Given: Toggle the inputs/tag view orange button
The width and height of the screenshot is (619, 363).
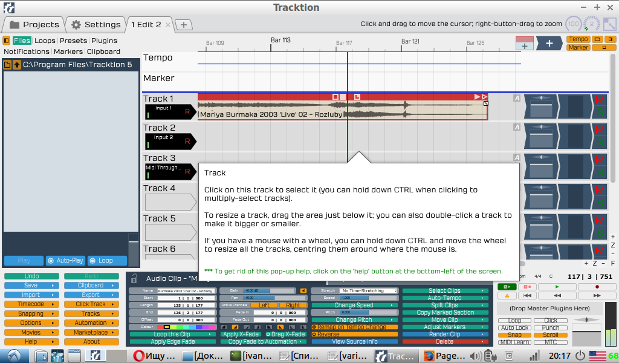Looking at the screenshot, I should pyautogui.click(x=598, y=39).
